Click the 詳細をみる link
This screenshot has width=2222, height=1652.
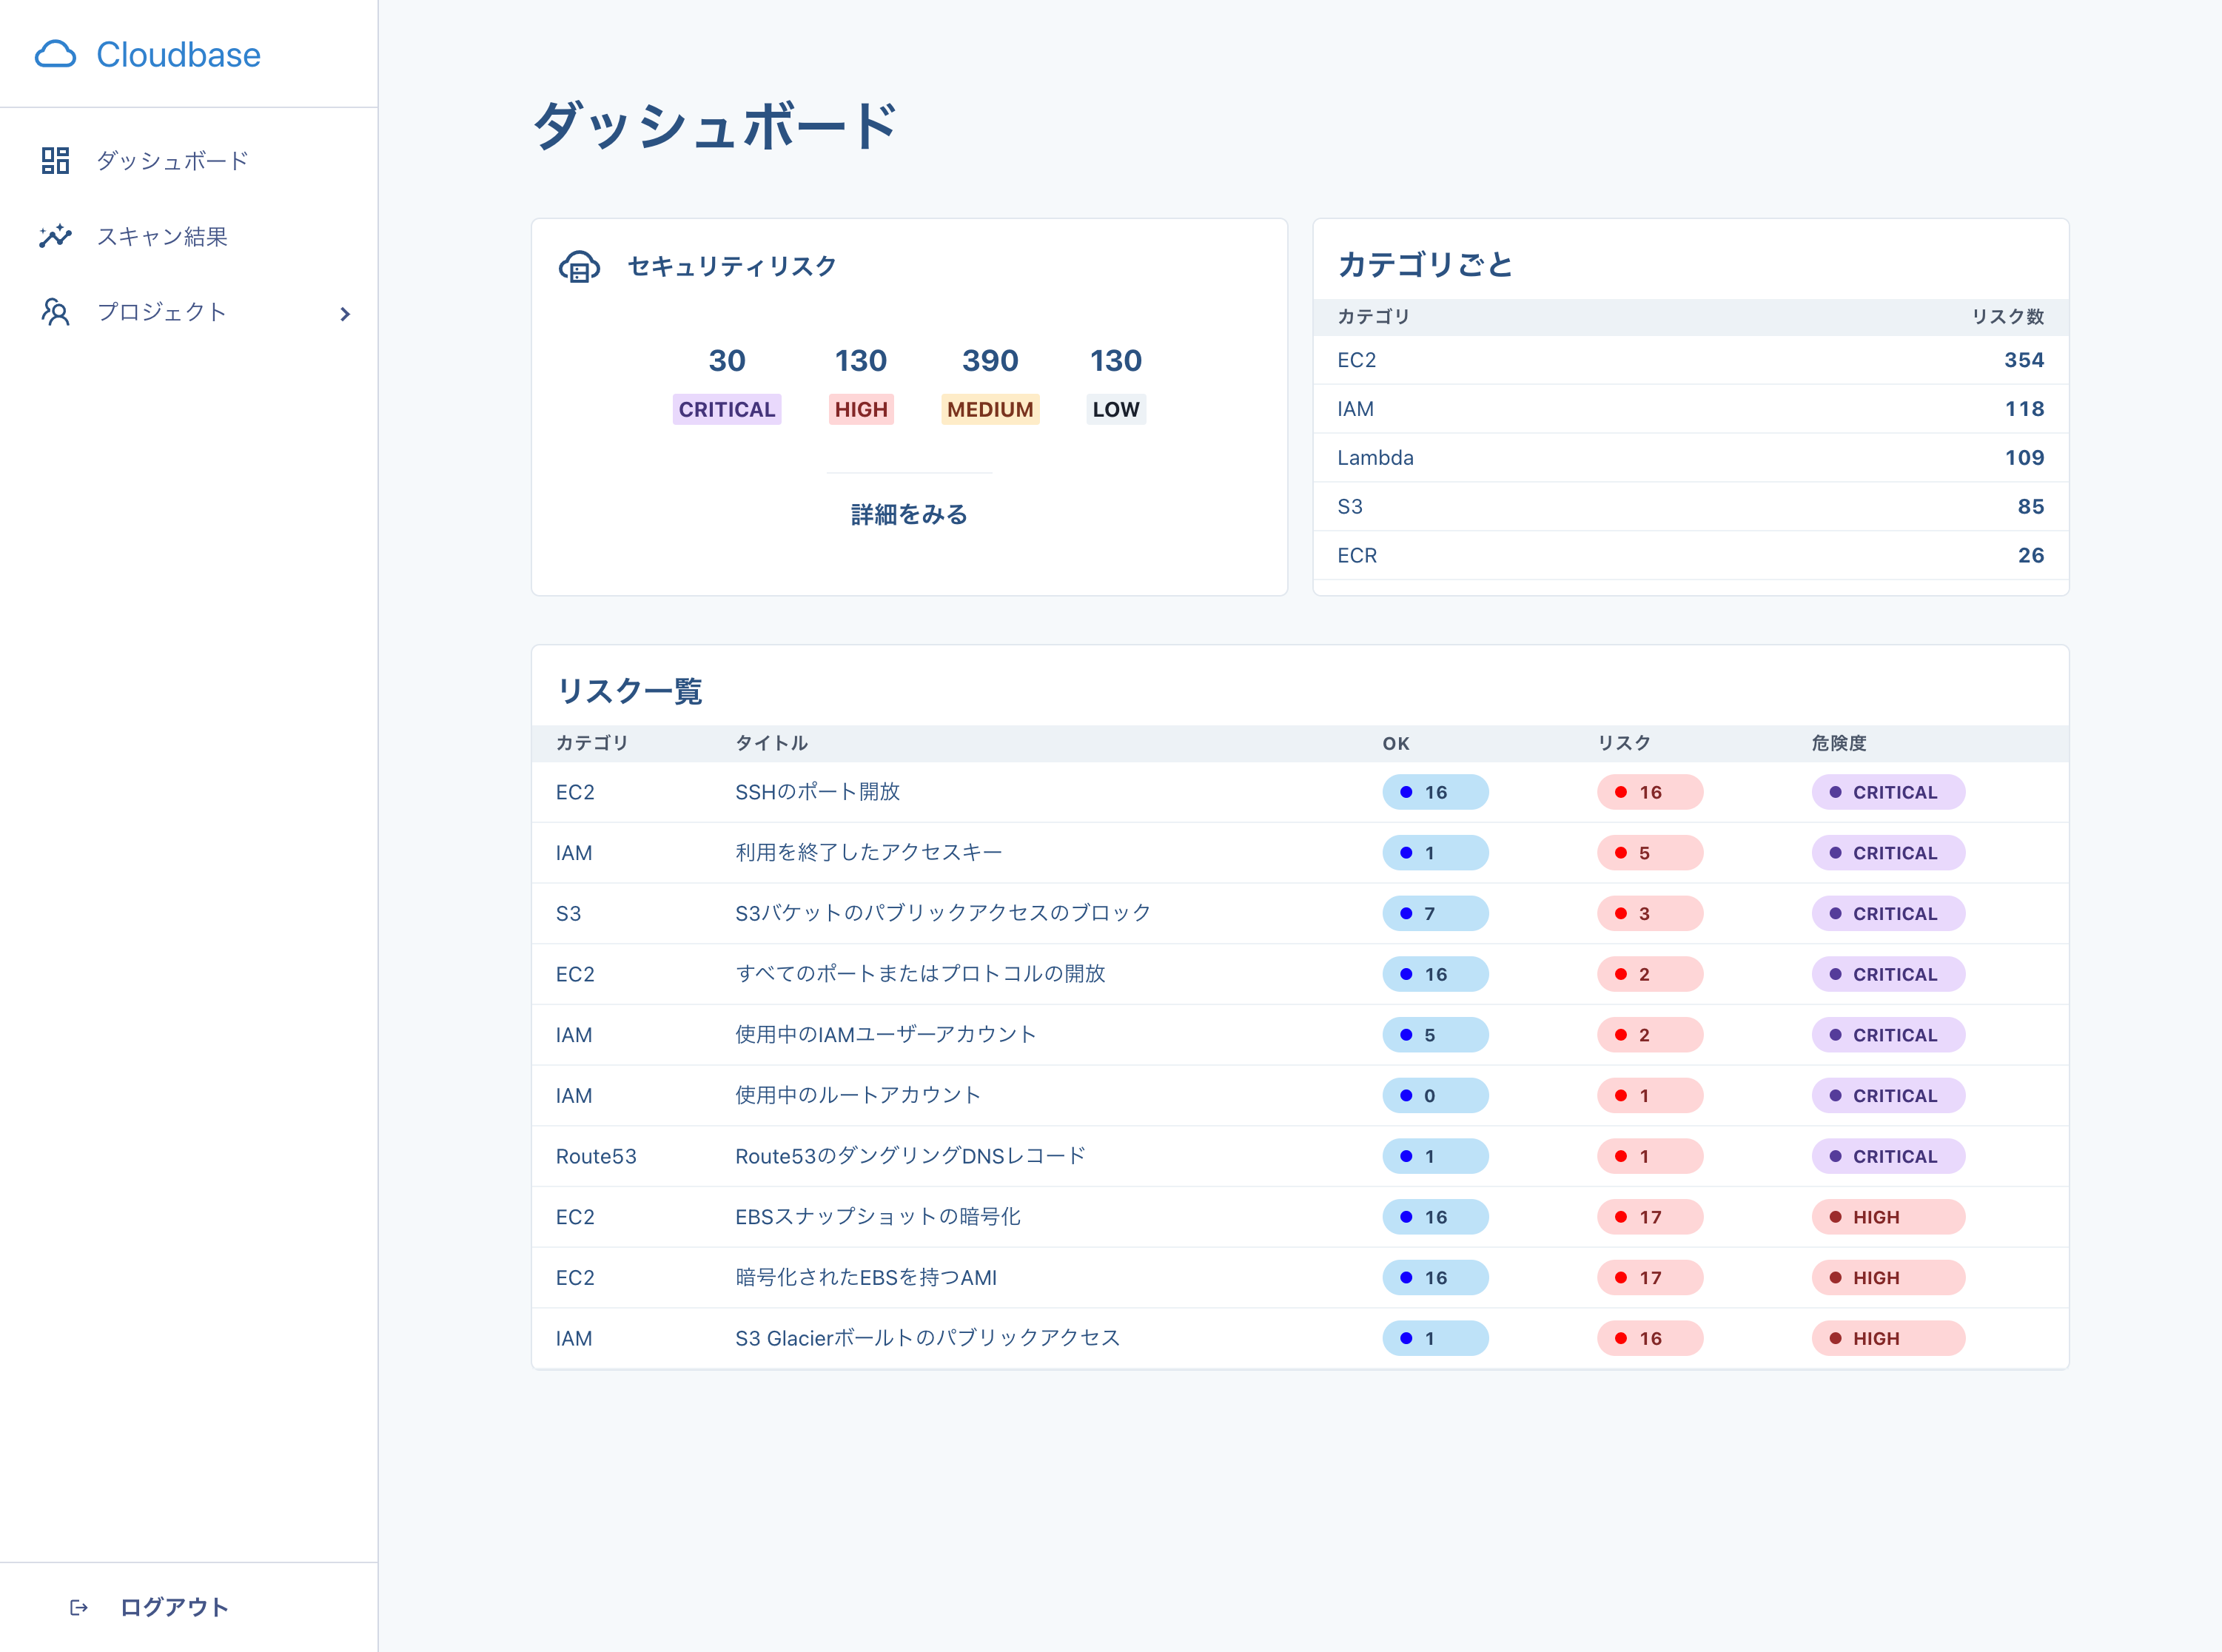[908, 514]
